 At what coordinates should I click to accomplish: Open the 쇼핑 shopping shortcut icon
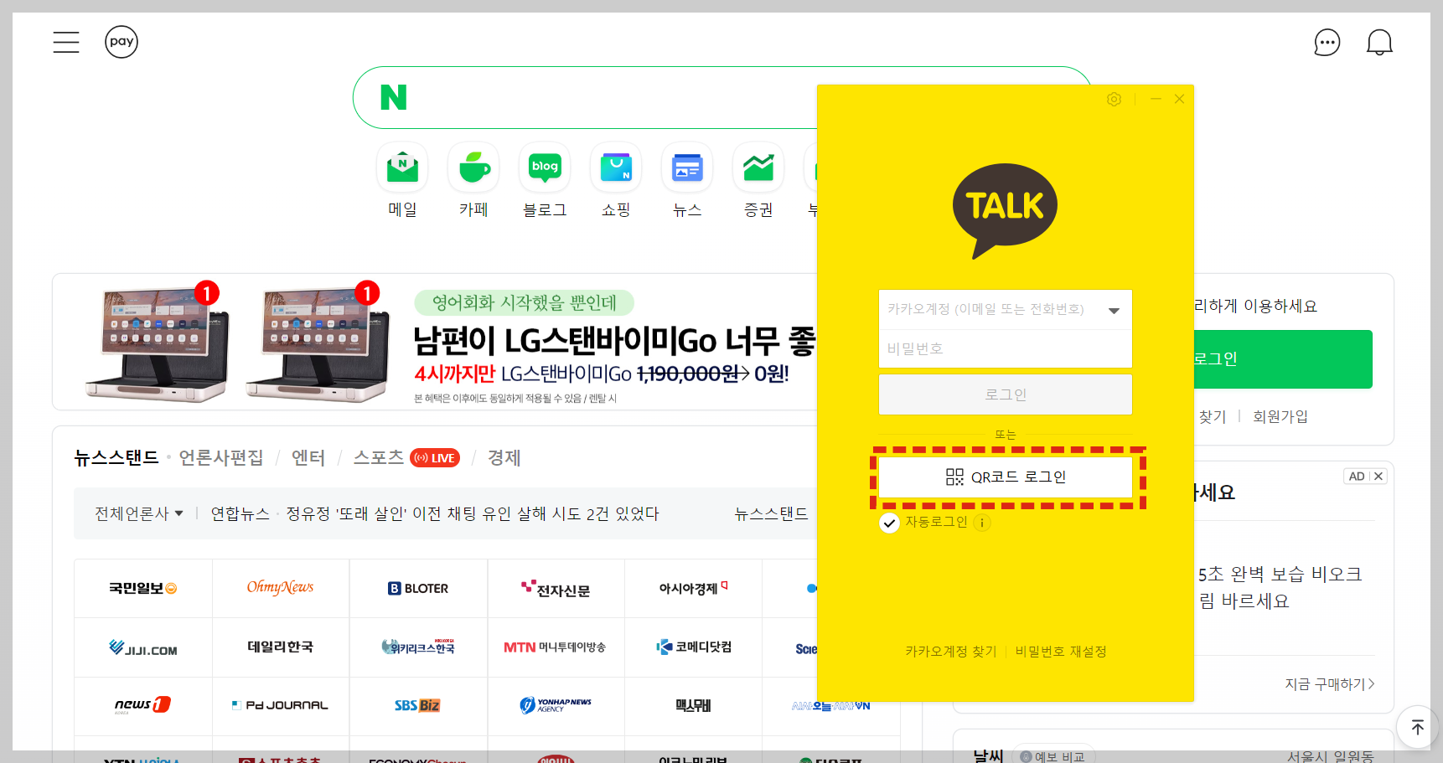616,167
